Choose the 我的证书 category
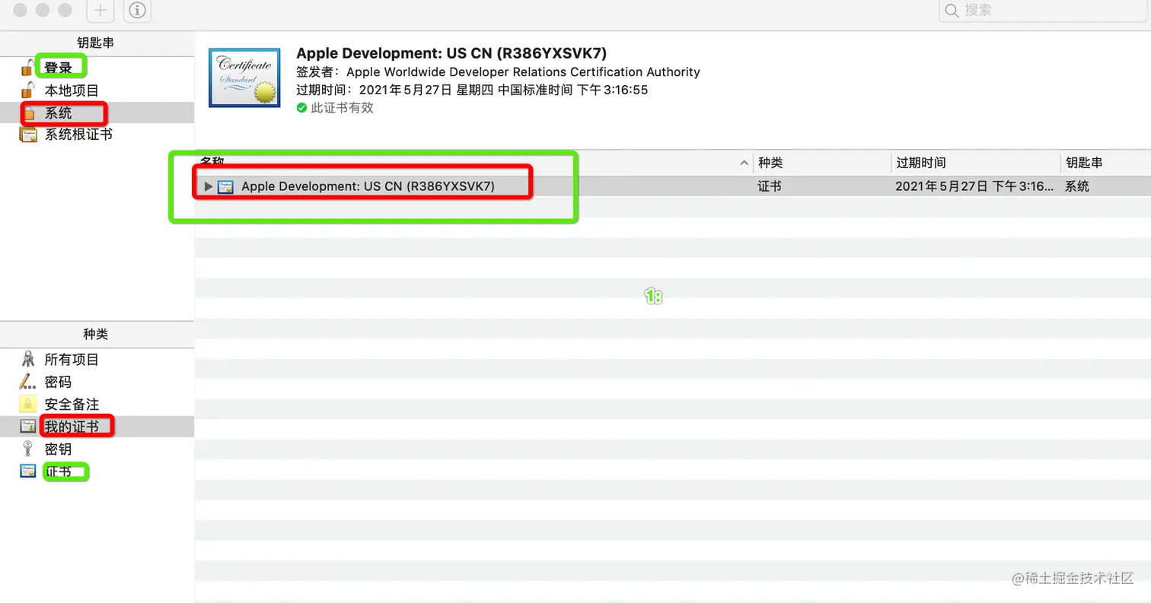The width and height of the screenshot is (1151, 603). click(72, 427)
